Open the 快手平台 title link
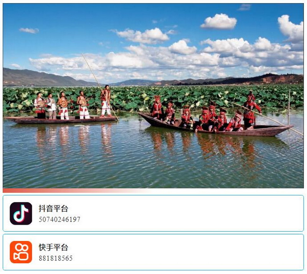 coord(53,247)
